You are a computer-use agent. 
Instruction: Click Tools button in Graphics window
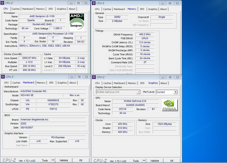click(136, 161)
